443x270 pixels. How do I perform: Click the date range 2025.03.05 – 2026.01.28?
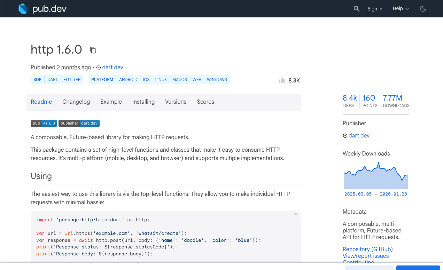coord(376,194)
